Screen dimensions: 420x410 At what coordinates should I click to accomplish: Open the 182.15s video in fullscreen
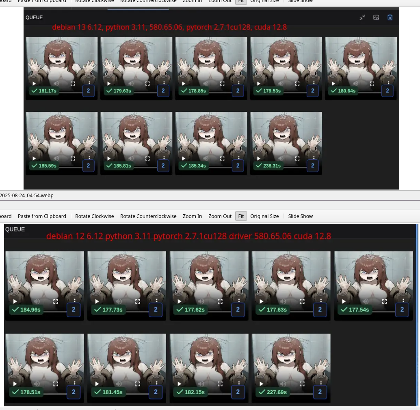pyautogui.click(x=220, y=384)
